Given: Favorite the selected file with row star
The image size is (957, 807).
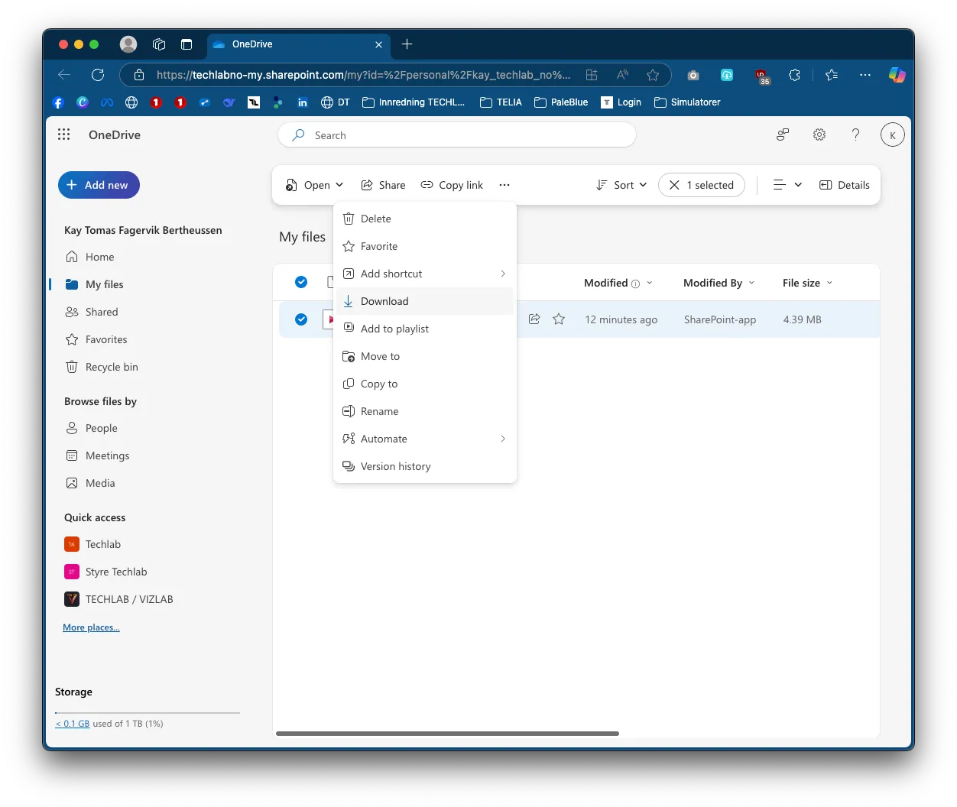Looking at the screenshot, I should [559, 319].
